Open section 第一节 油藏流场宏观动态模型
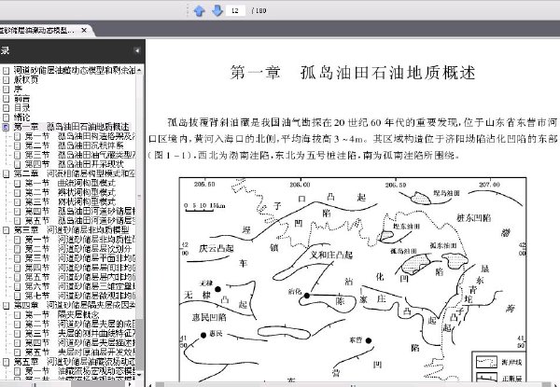The image size is (560, 387). [80, 371]
